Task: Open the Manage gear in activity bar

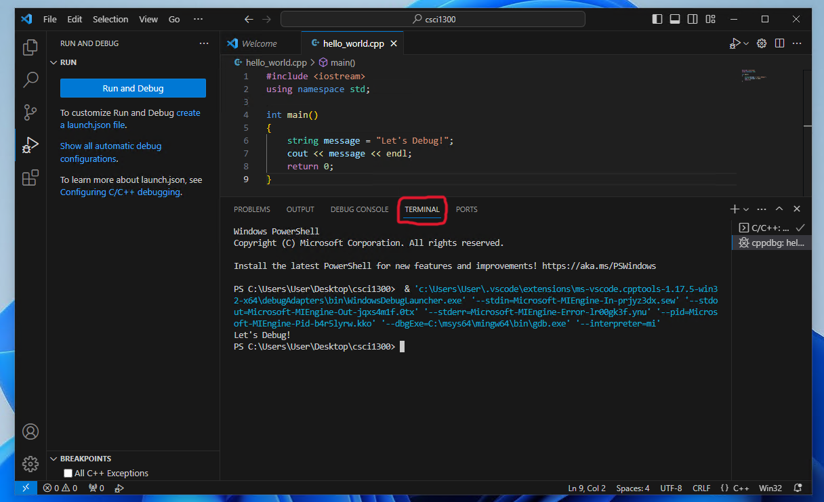Action: pyautogui.click(x=30, y=464)
